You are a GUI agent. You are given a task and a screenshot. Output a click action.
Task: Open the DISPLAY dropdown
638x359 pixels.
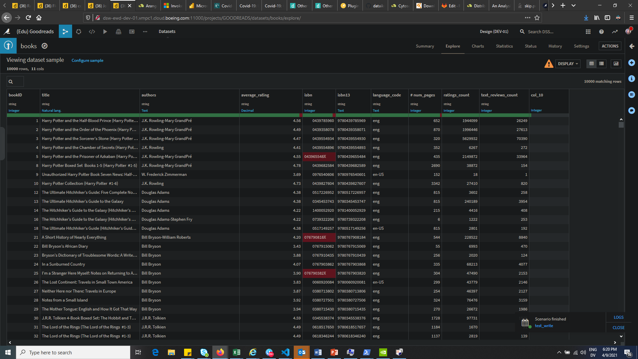click(x=568, y=63)
